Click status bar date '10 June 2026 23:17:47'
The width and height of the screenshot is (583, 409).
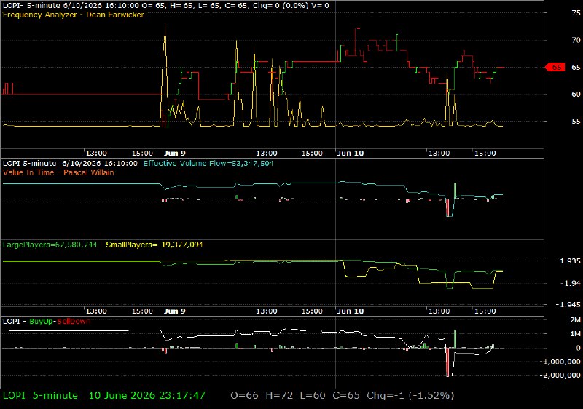click(147, 396)
